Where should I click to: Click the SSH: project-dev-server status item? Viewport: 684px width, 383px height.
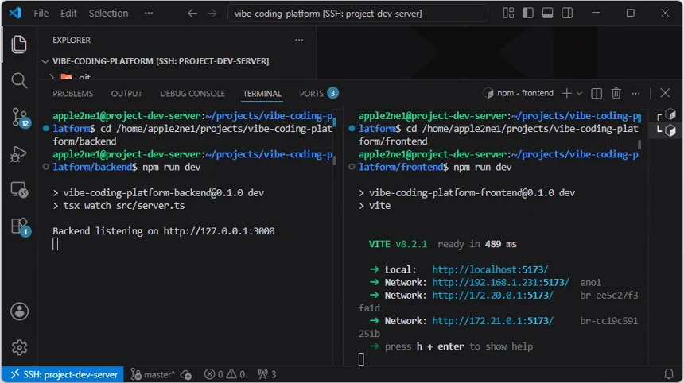pyautogui.click(x=64, y=374)
